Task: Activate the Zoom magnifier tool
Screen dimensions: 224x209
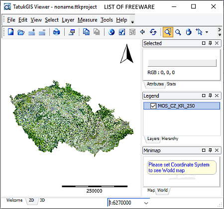Action: [178, 32]
